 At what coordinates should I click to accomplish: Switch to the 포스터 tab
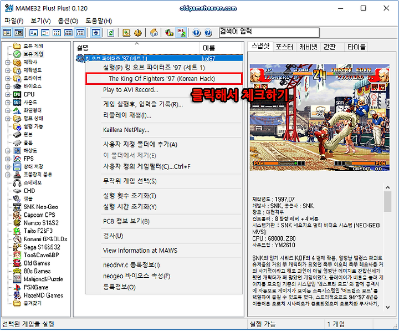tap(284, 47)
